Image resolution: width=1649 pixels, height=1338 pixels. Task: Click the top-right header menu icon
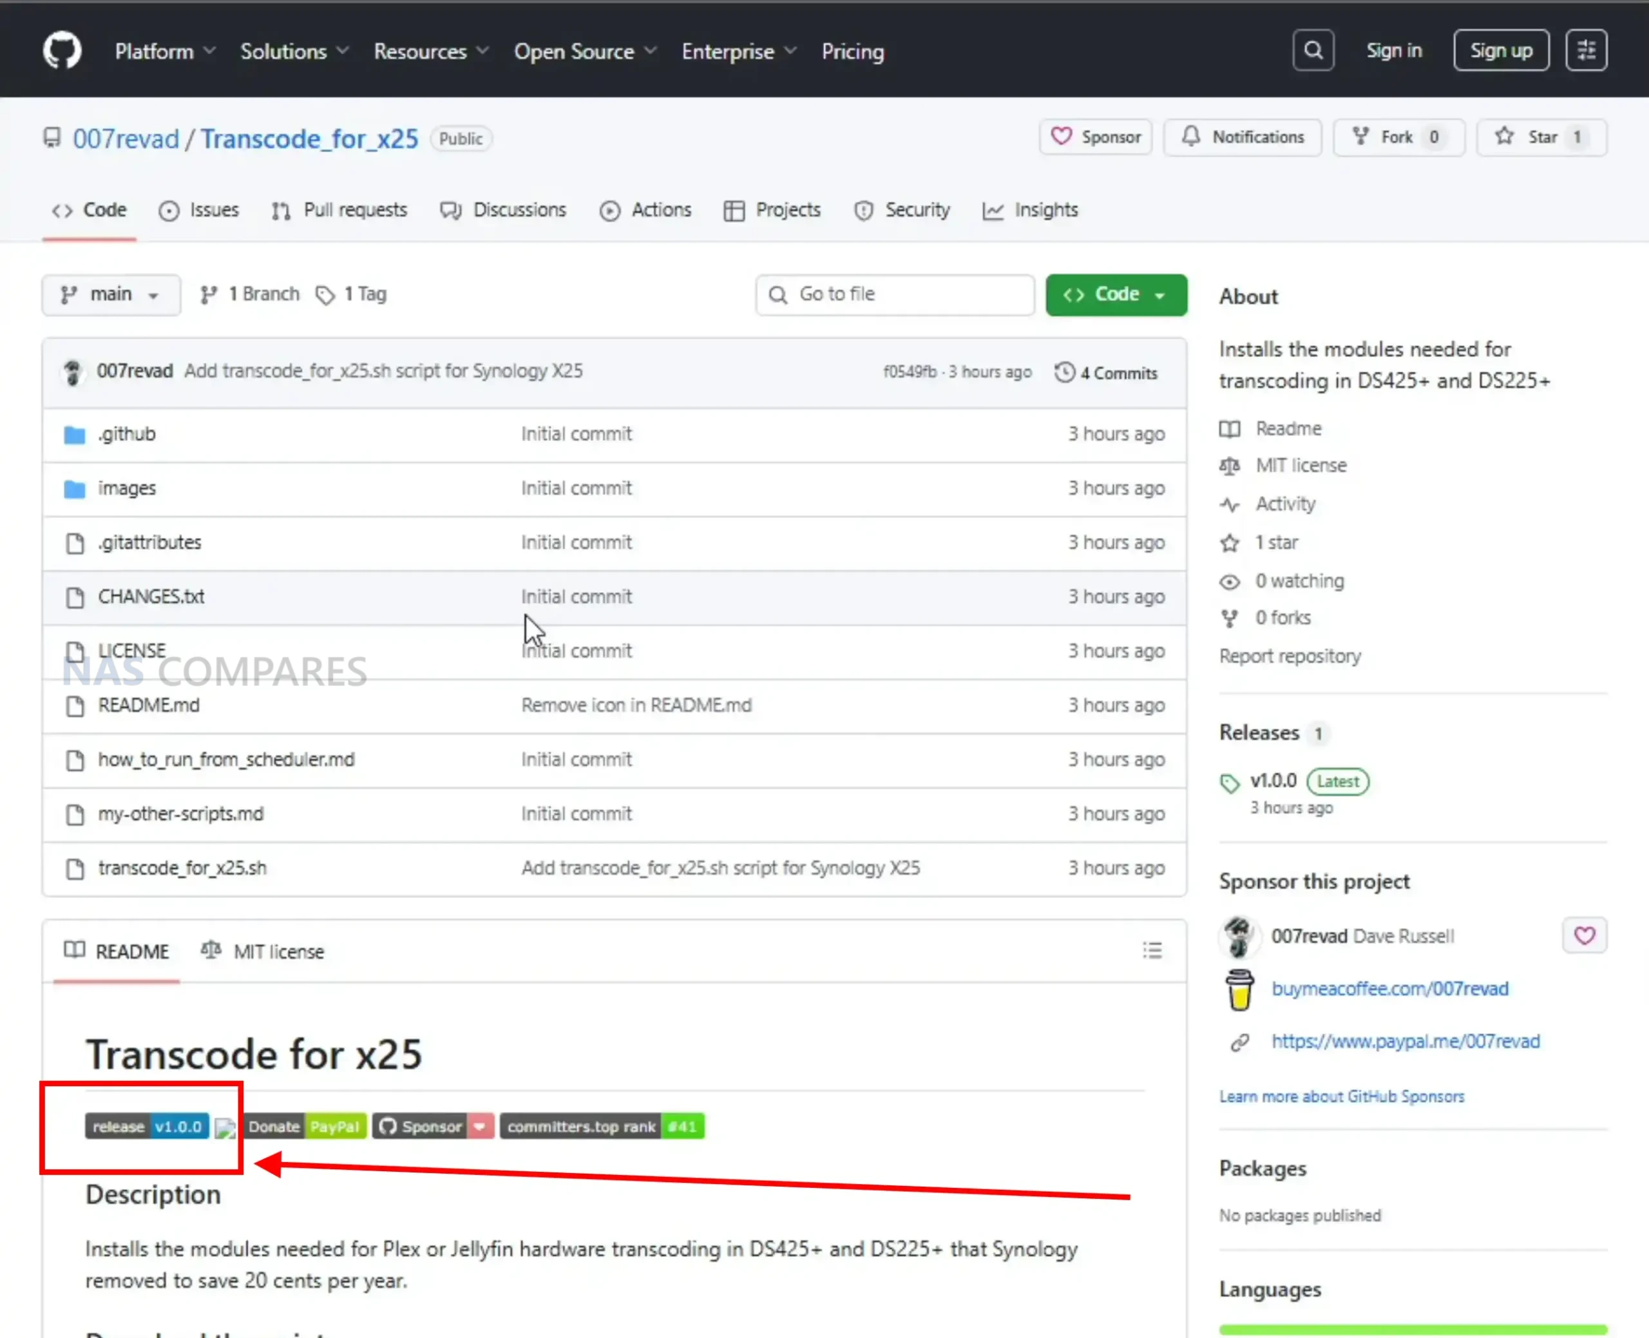(x=1586, y=51)
